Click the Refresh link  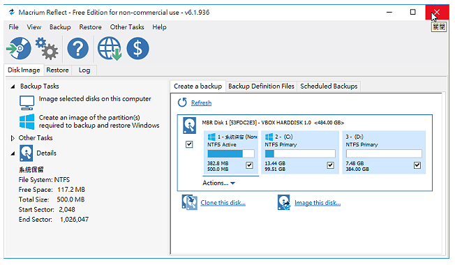point(201,103)
